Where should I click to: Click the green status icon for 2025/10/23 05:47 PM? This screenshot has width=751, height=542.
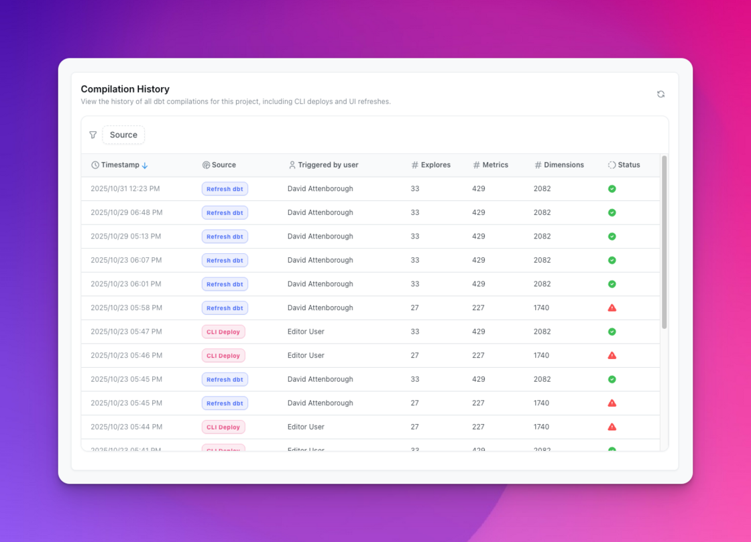612,332
